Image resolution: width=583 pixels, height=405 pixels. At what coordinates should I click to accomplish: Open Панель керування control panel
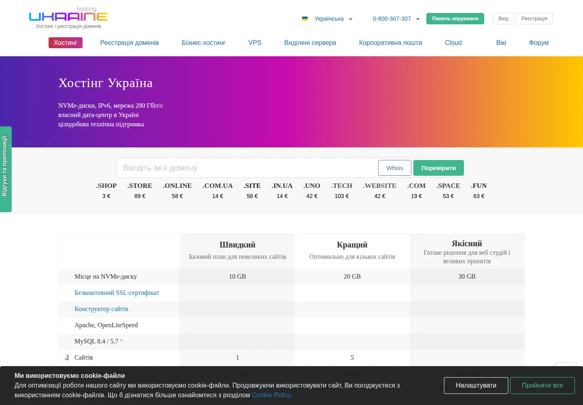click(455, 19)
